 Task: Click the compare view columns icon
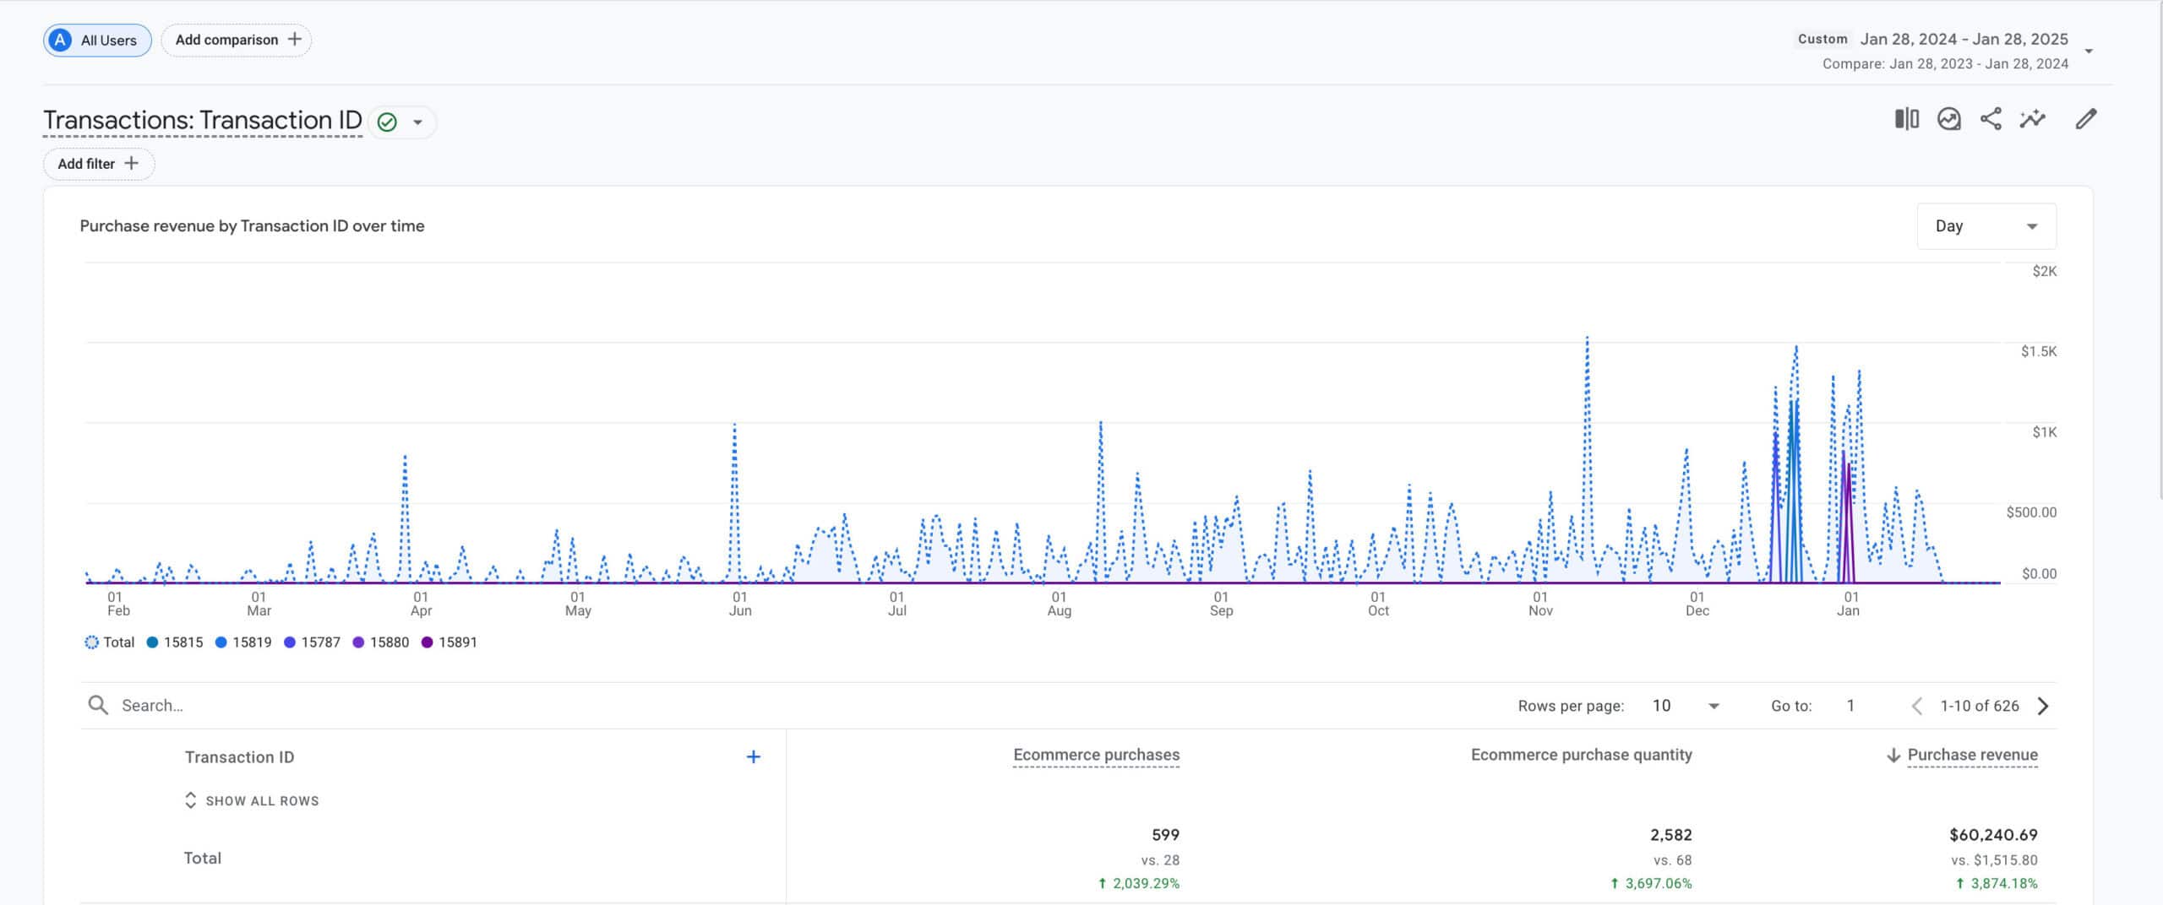click(x=1906, y=119)
